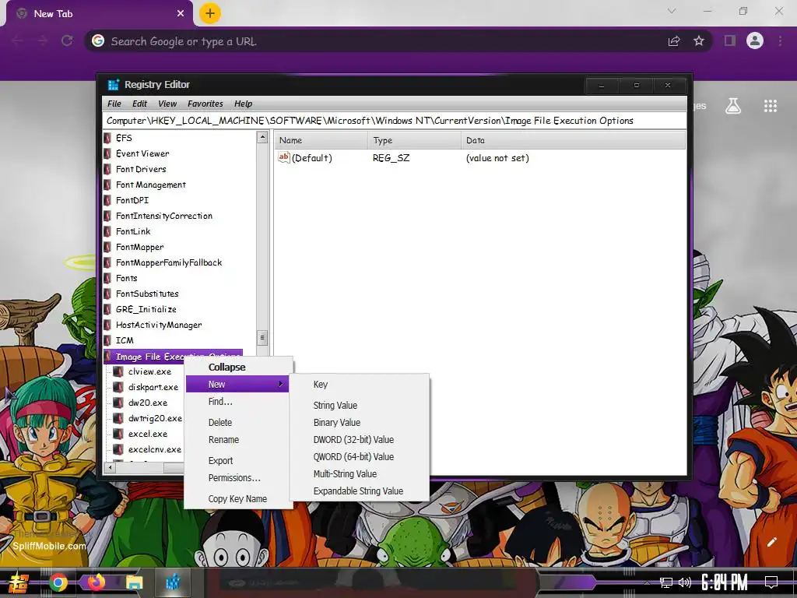This screenshot has width=797, height=598.
Task: Open Permissions... from the context menu
Action: (239, 478)
